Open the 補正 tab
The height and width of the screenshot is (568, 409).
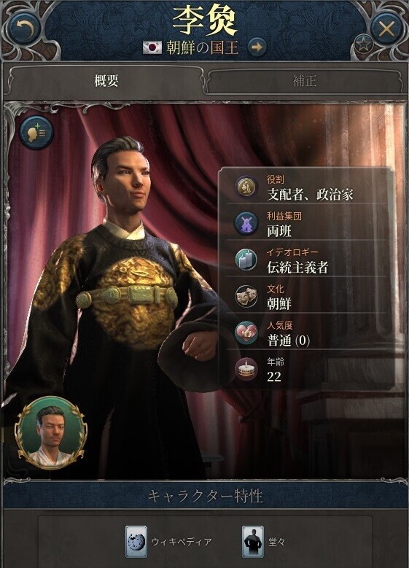coord(305,80)
